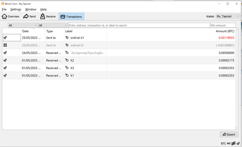Open the transaction type filter dropdown
242x147 pixels.
coord(53,25)
